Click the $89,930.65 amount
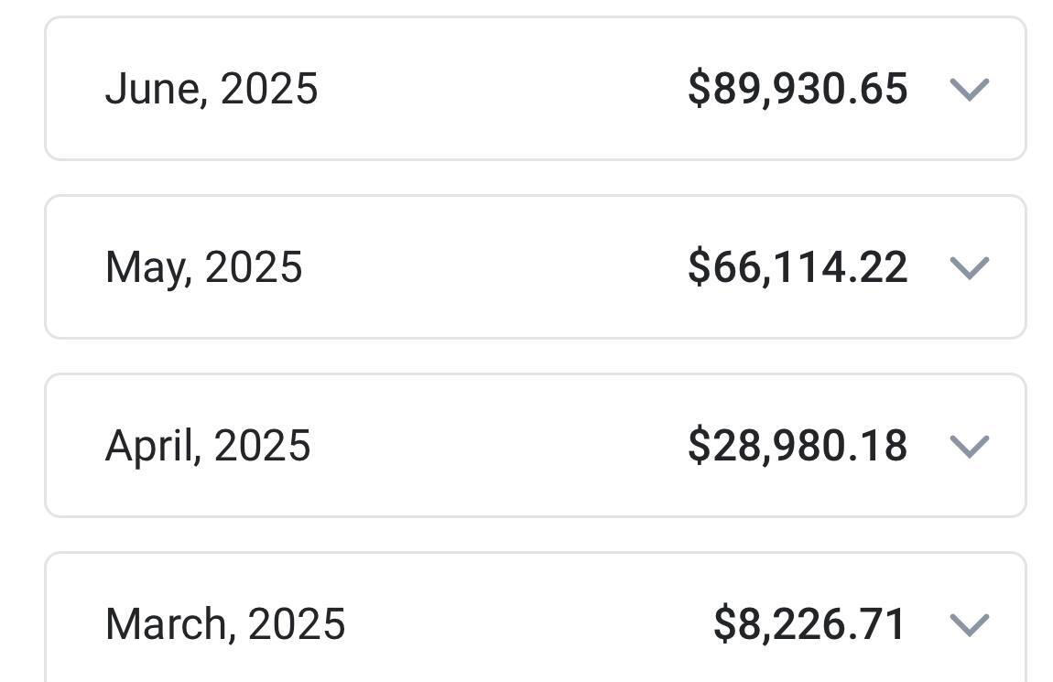 (x=798, y=89)
